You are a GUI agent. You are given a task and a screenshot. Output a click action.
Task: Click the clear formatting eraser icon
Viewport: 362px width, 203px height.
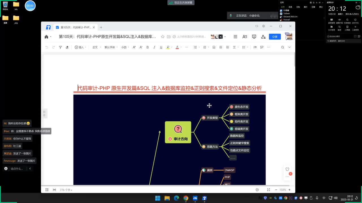pyautogui.click(x=67, y=47)
